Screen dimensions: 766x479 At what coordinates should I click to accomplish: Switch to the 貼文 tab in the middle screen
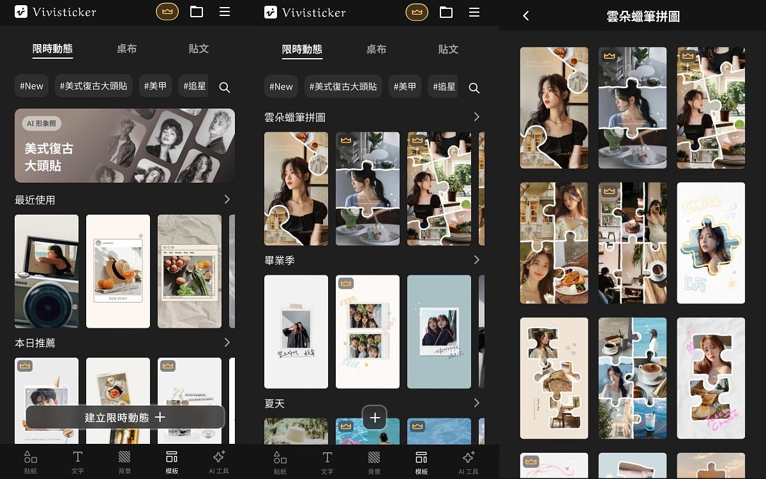[448, 49]
